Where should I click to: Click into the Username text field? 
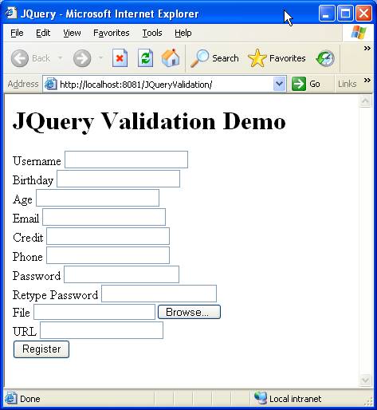coord(126,160)
